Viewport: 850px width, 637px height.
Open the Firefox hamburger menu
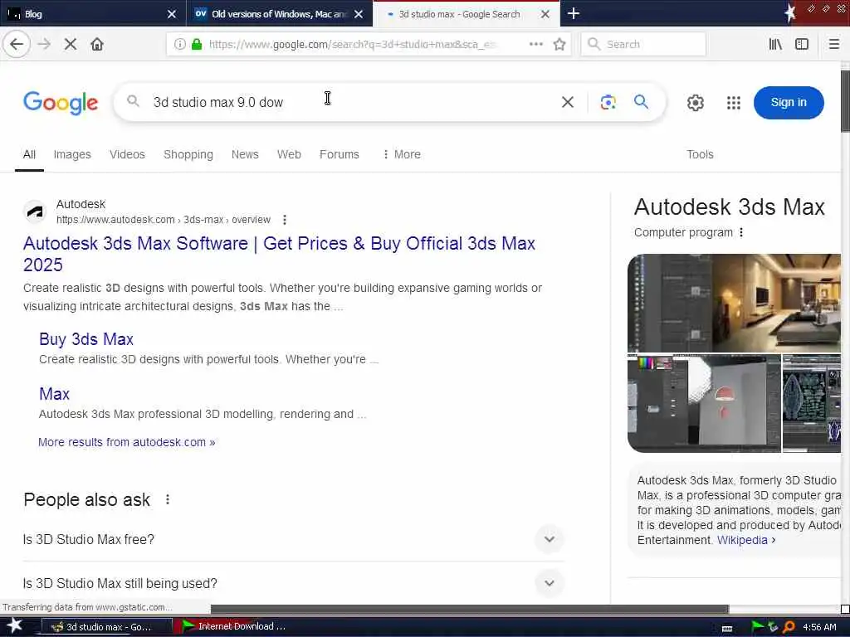tap(833, 44)
